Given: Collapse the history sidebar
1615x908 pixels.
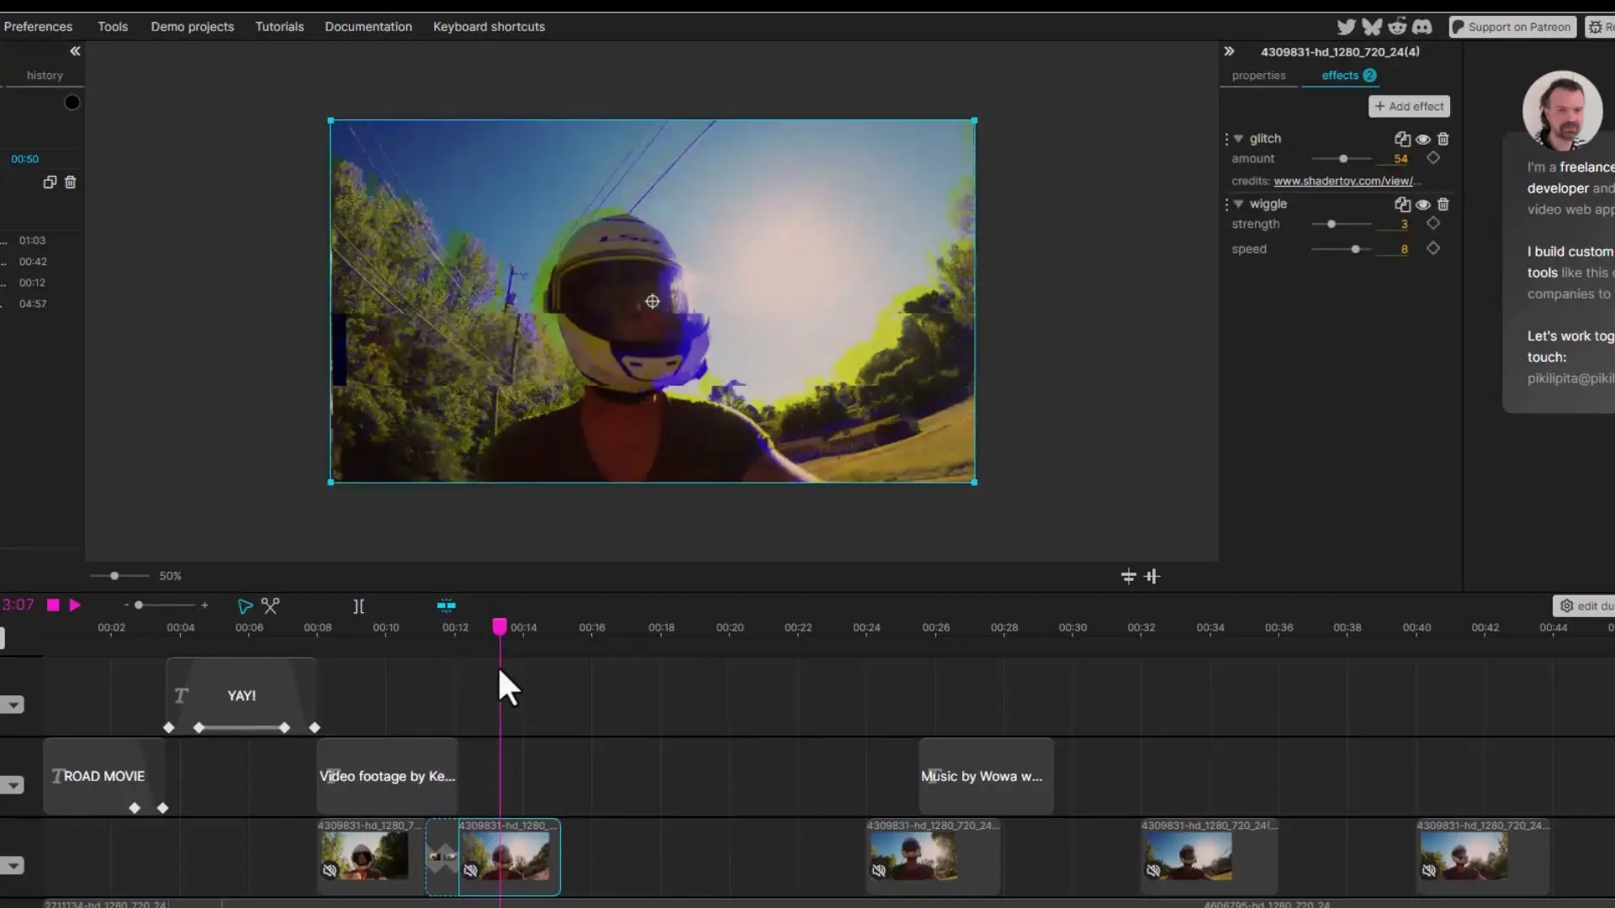Looking at the screenshot, I should 75,50.
